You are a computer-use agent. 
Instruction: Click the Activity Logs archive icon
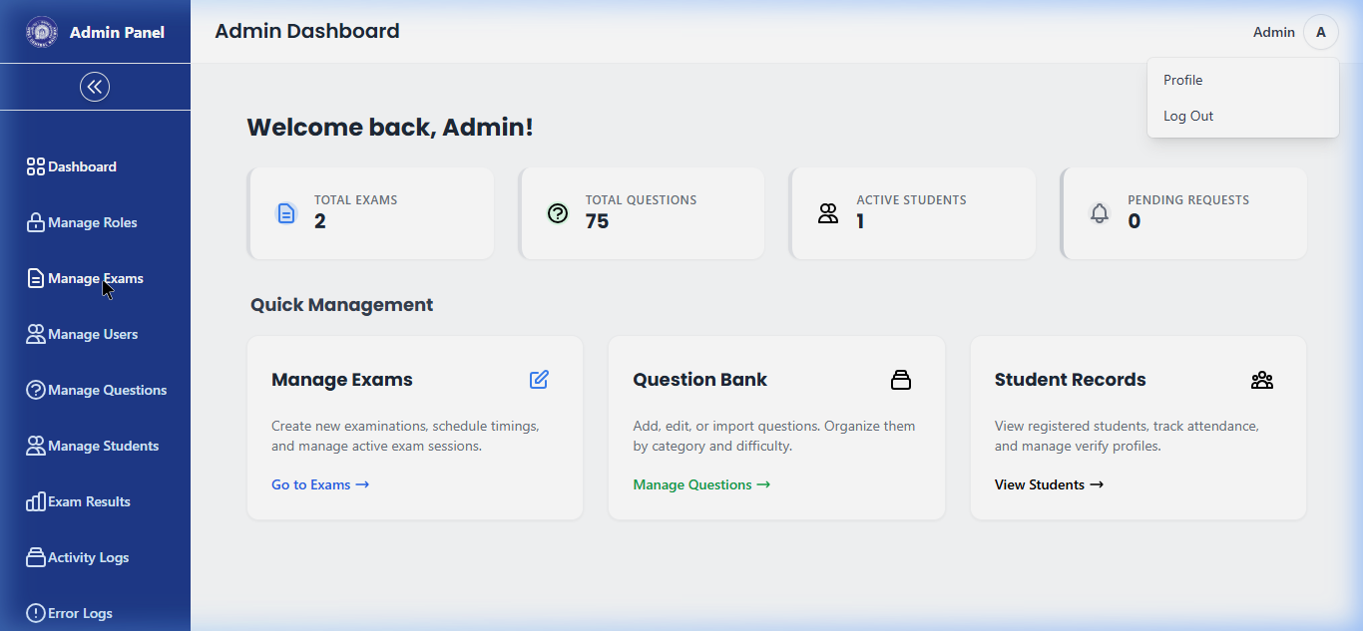click(36, 557)
